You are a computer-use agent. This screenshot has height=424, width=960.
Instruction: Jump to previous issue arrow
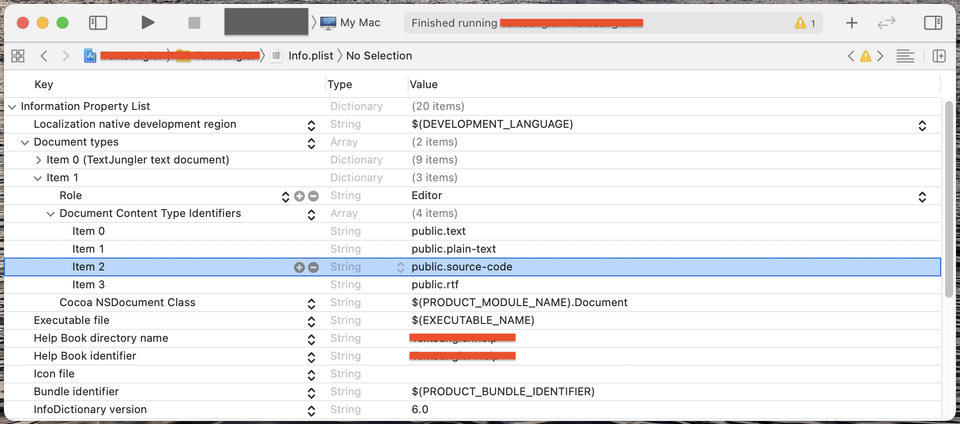[851, 56]
